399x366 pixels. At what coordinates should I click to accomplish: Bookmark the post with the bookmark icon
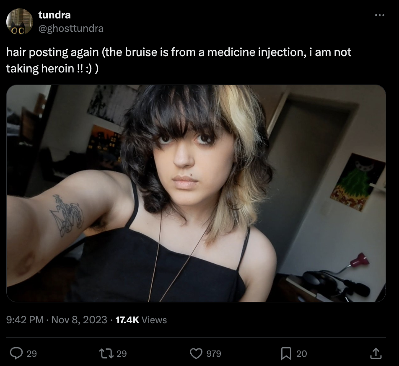[x=286, y=353]
